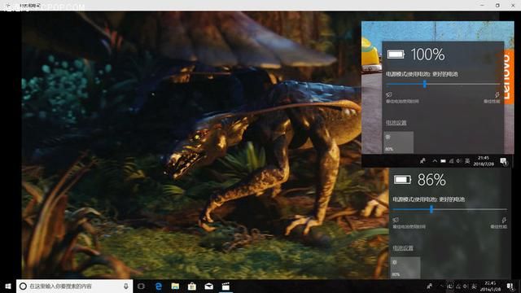This screenshot has height=293, width=521.
Task: Go back using title bar arrow
Action: pos(8,6)
